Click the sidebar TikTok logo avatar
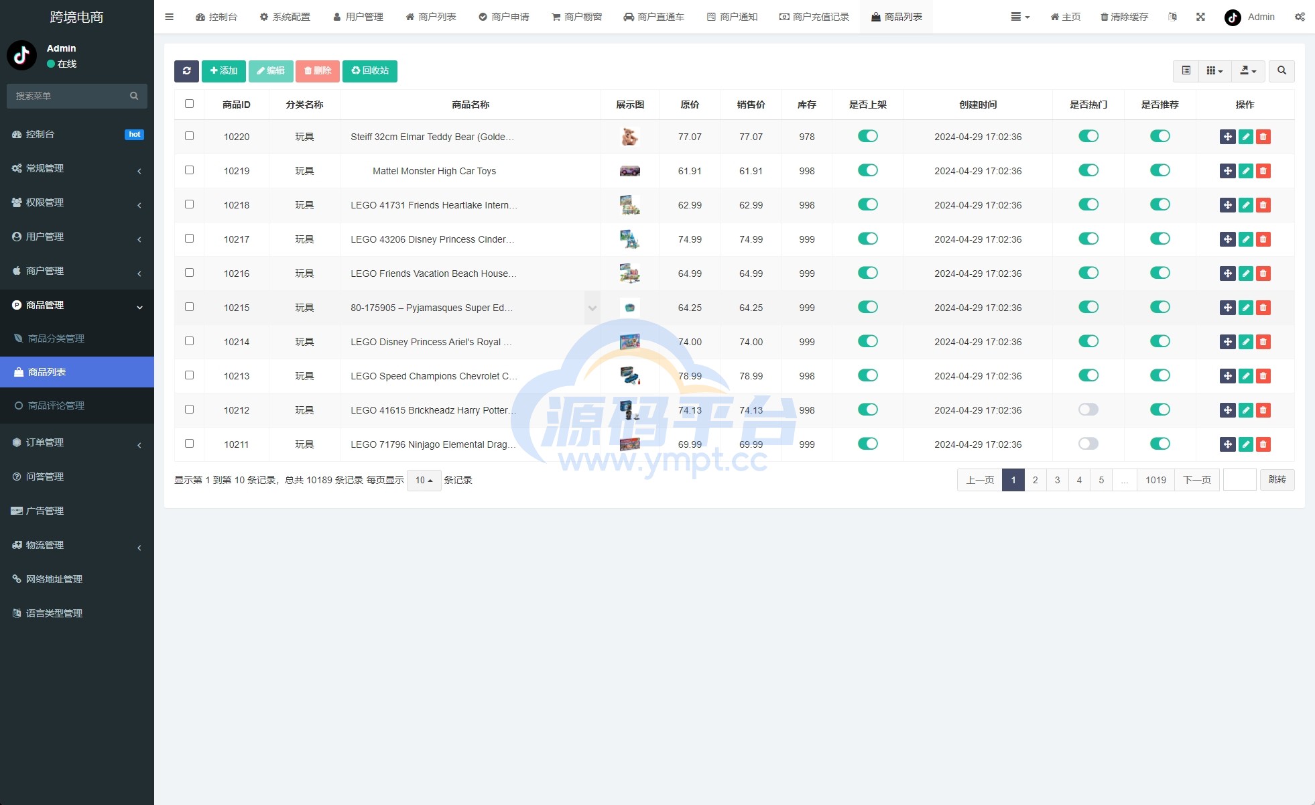The height and width of the screenshot is (805, 1315). pyautogui.click(x=21, y=56)
